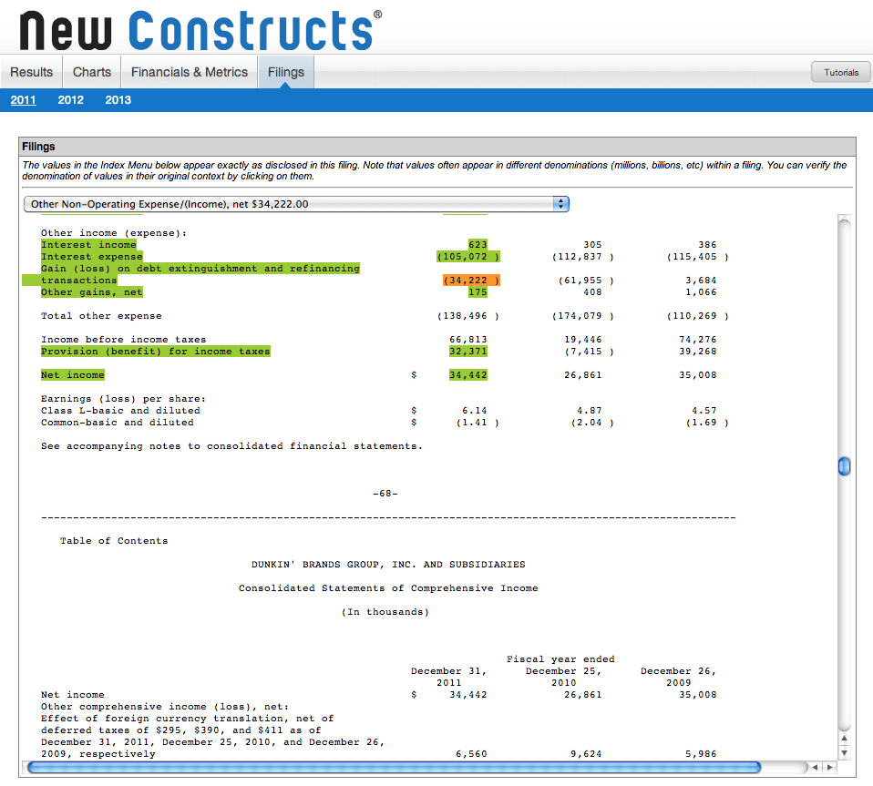This screenshot has width=873, height=786.
Task: Click the Income before income taxes label
Action: [x=124, y=340]
